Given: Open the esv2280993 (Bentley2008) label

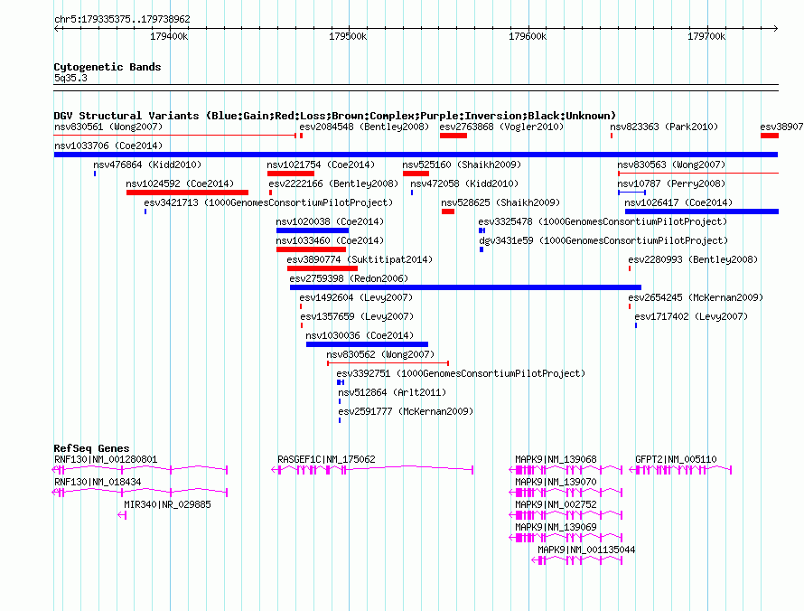Looking at the screenshot, I should tap(693, 259).
